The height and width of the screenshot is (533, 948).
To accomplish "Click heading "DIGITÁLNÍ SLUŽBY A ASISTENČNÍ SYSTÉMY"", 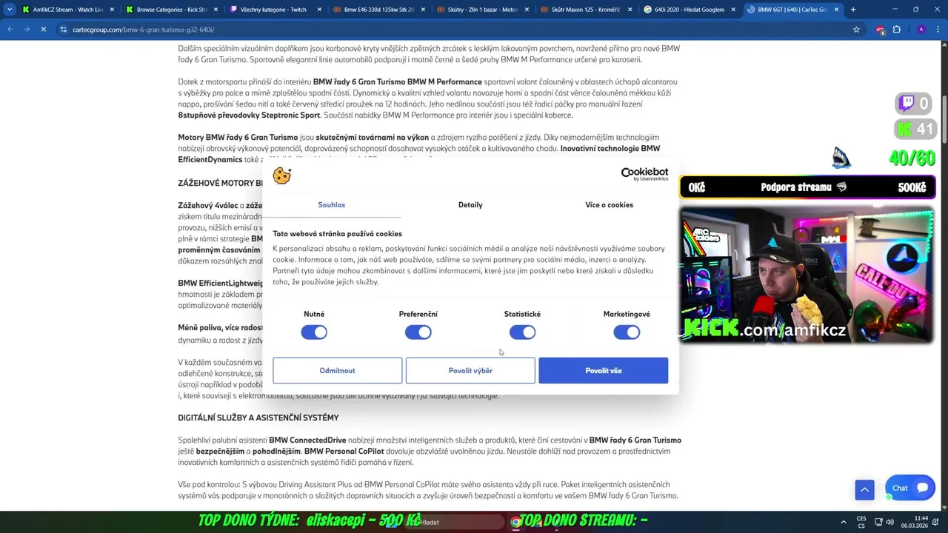I will click(x=258, y=418).
